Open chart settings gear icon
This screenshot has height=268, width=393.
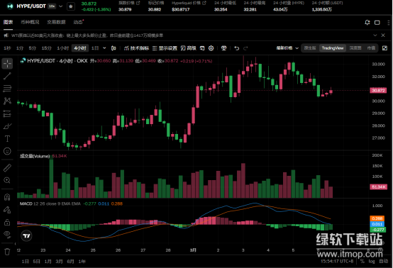point(211,48)
